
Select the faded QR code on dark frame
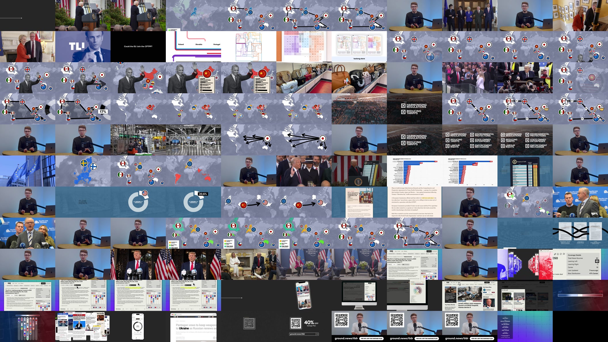pos(249,326)
